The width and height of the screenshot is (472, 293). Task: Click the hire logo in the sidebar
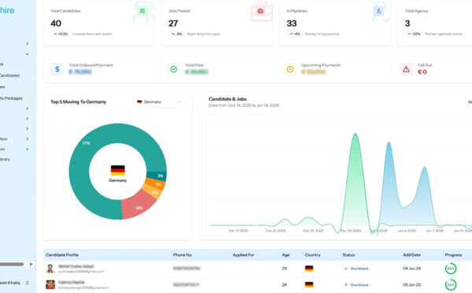(7, 10)
